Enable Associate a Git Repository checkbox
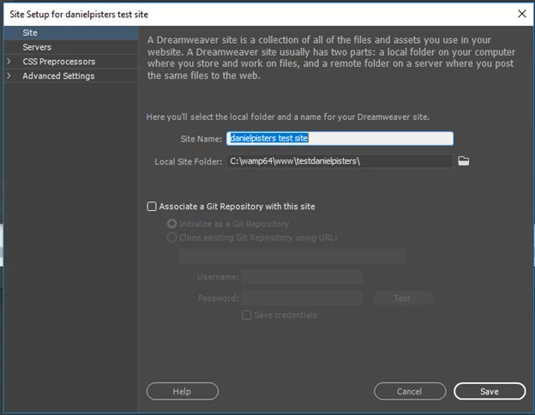Image resolution: width=535 pixels, height=415 pixels. point(152,206)
